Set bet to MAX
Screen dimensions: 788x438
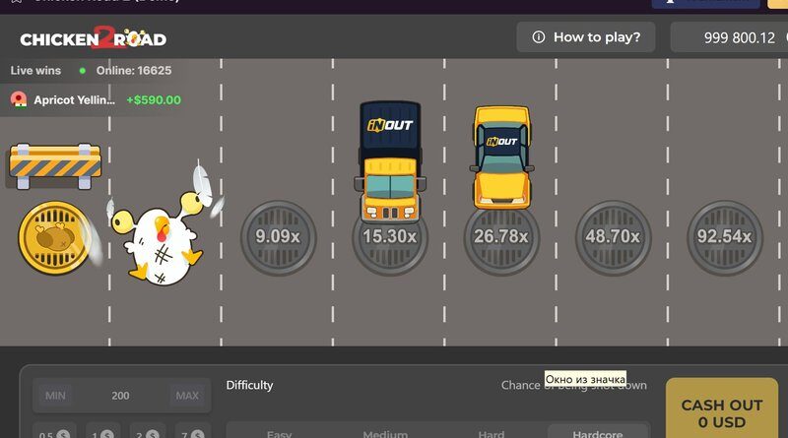187,396
